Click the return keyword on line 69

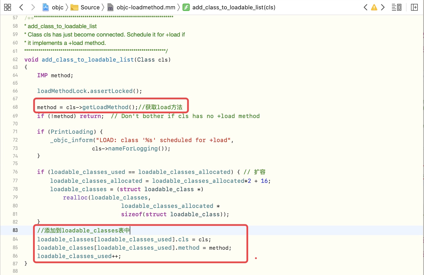coord(90,116)
